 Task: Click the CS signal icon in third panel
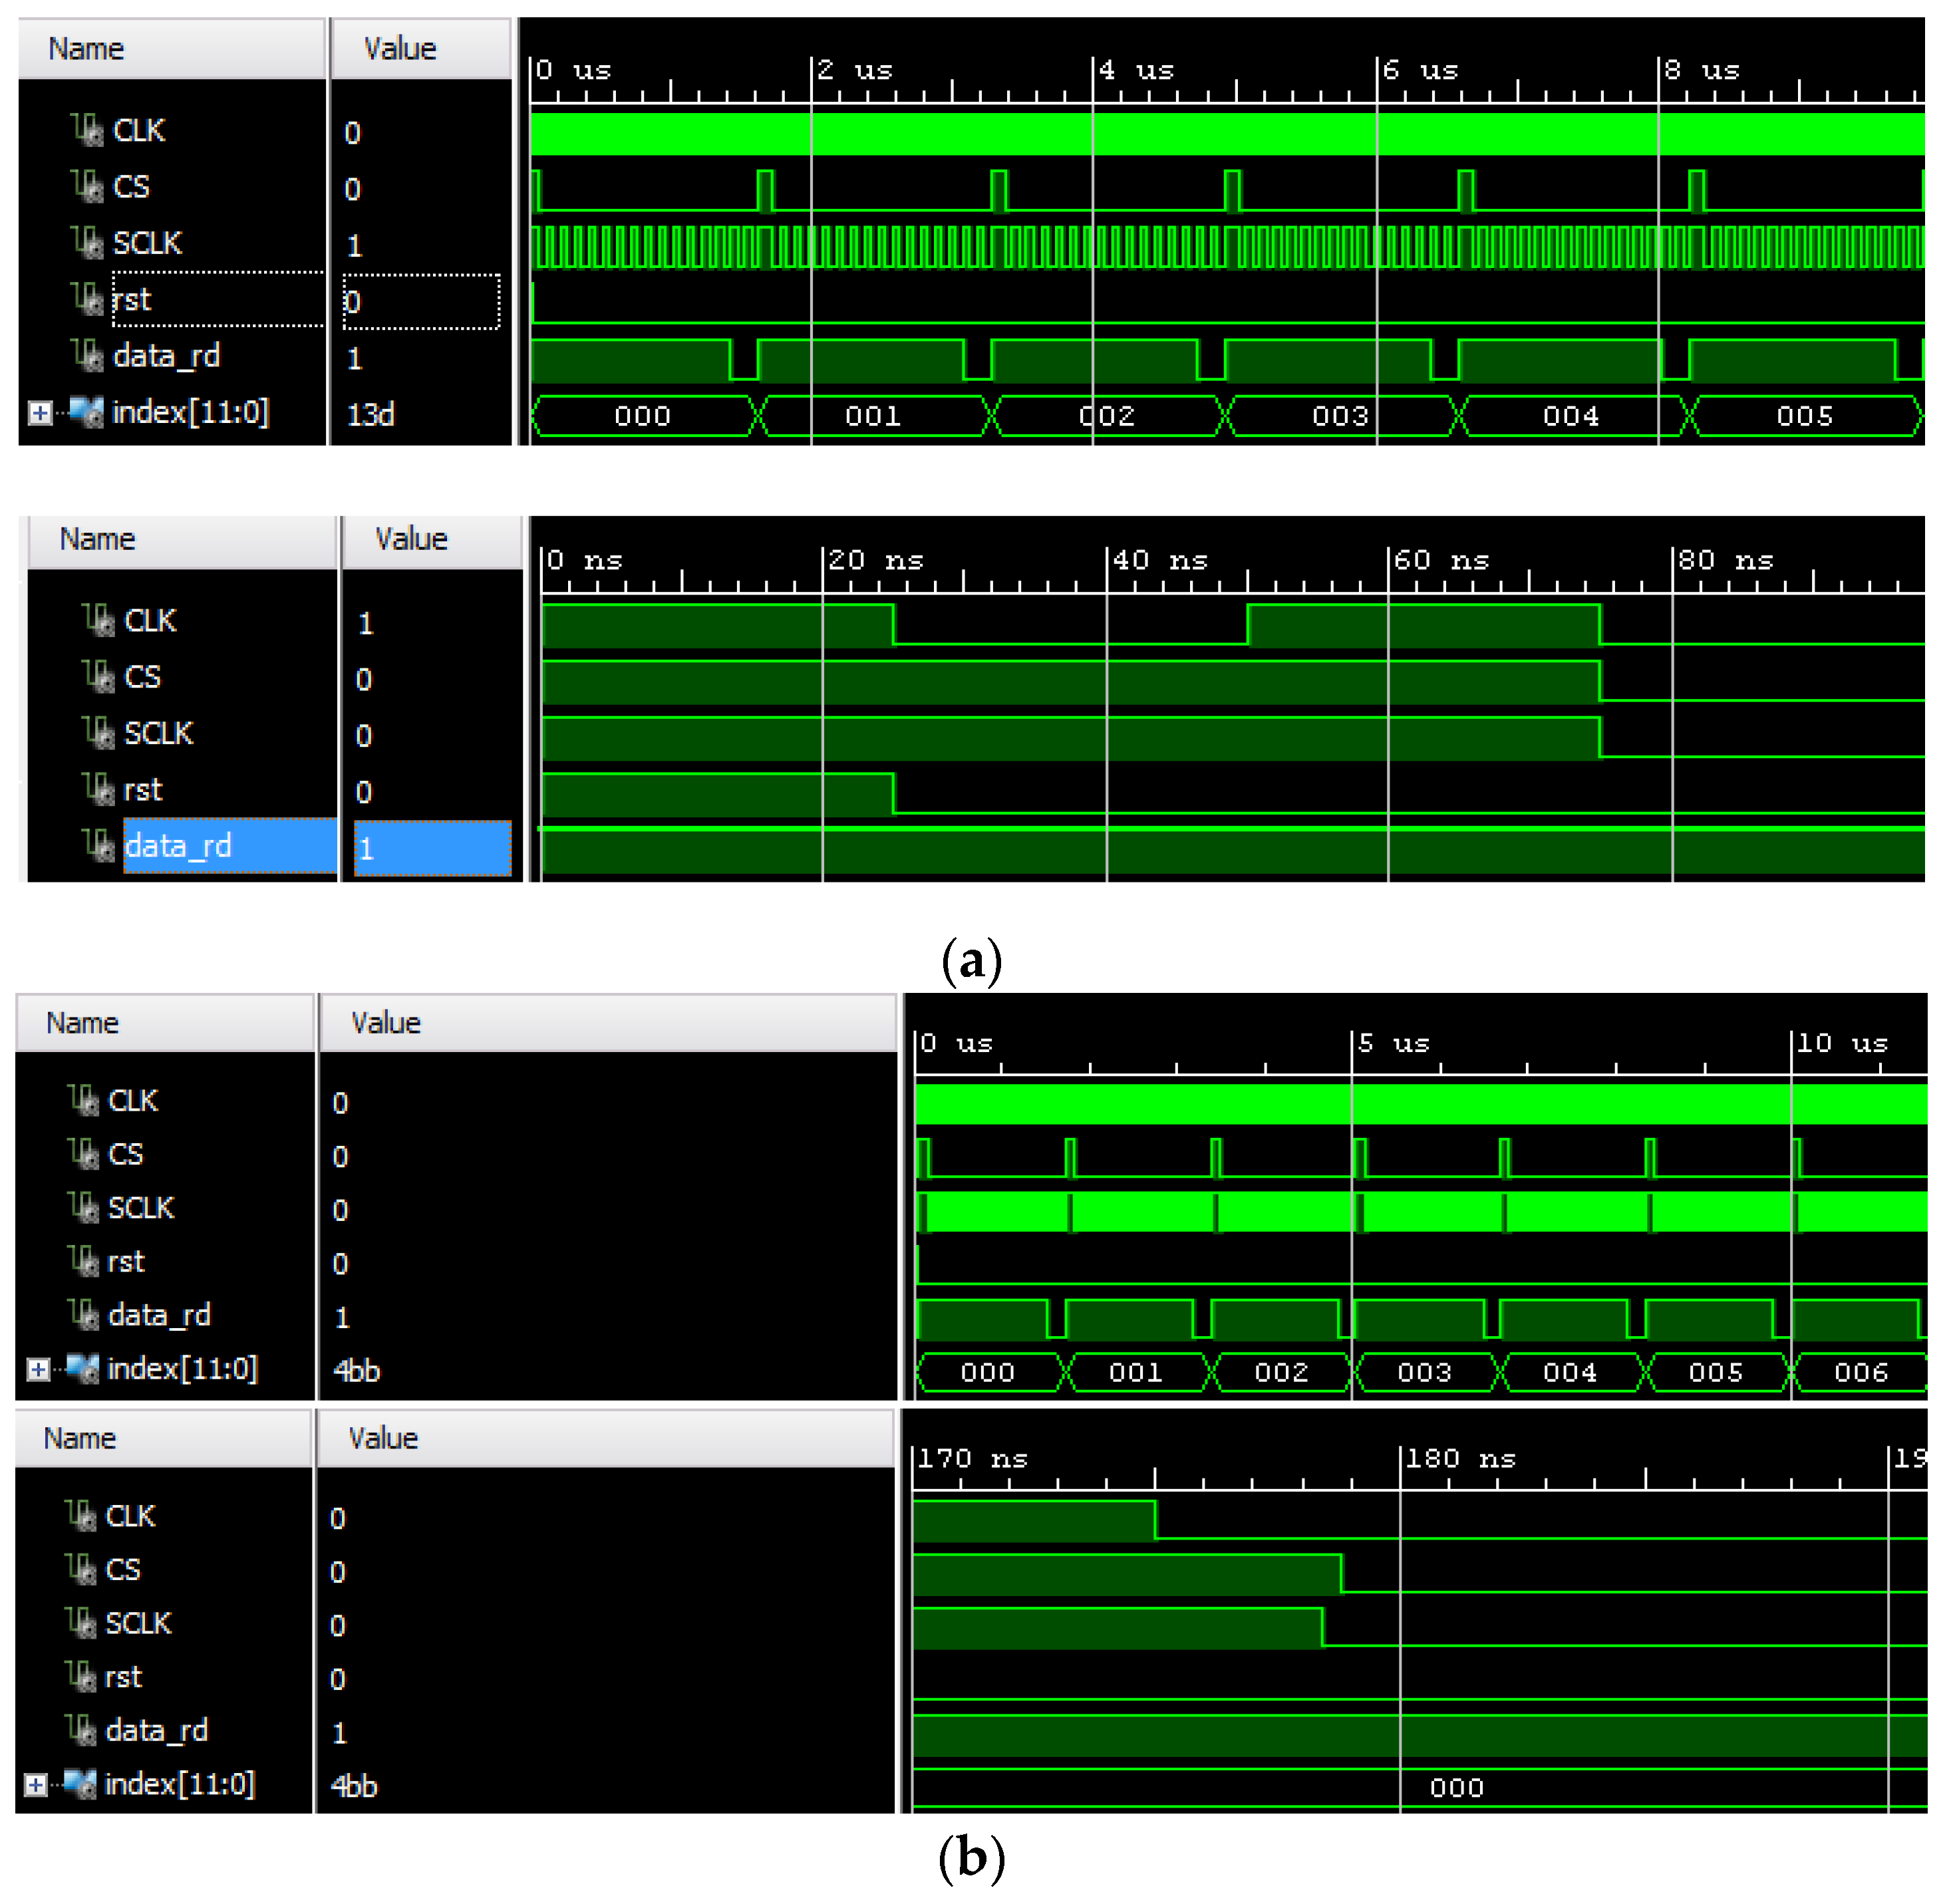83,1155
